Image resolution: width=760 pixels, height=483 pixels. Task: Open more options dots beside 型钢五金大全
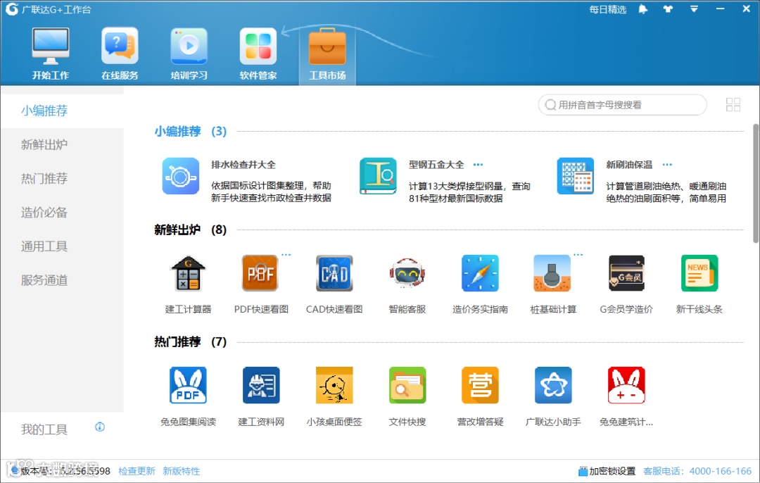pos(478,164)
